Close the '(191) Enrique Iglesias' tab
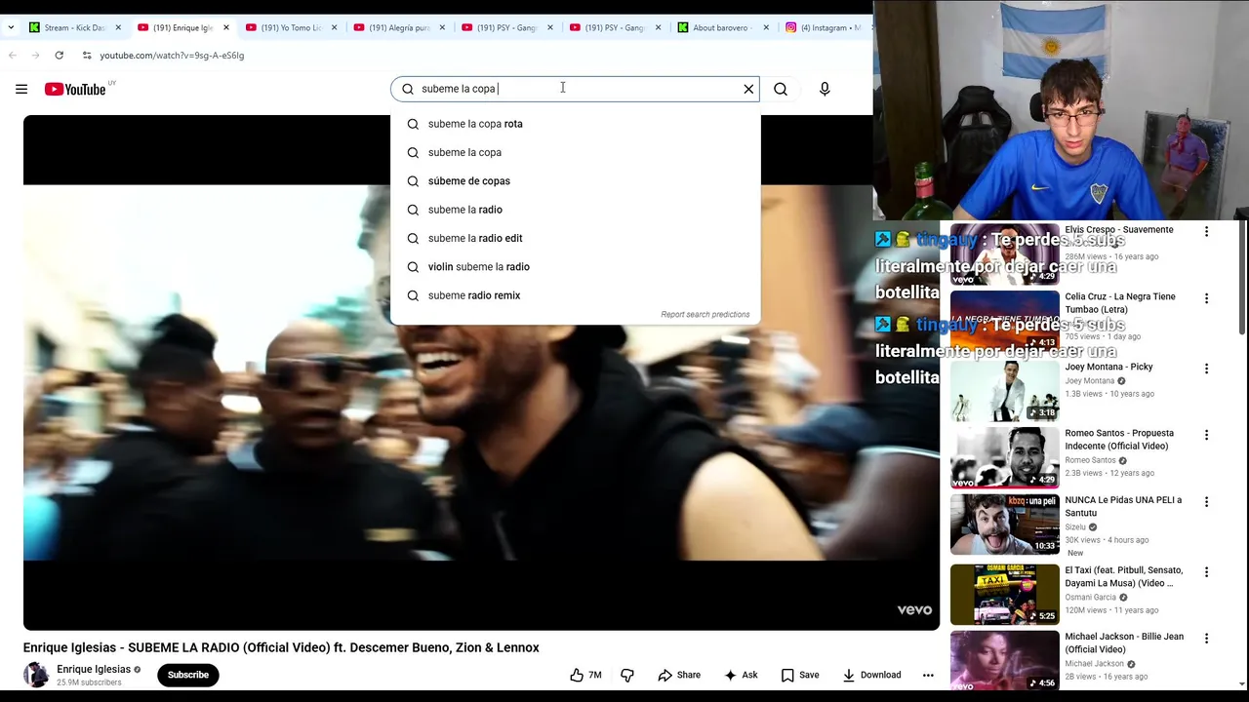The image size is (1249, 702). pos(226,27)
